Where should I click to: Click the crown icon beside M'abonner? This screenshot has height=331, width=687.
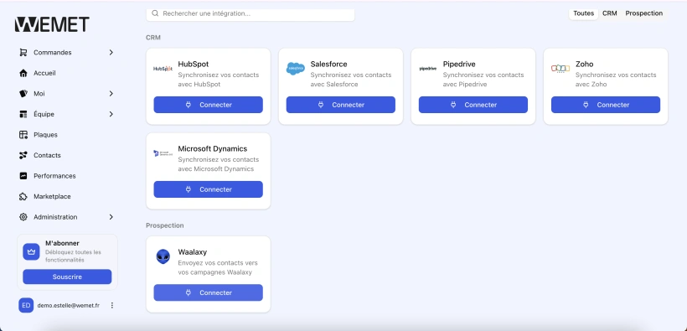tap(31, 252)
